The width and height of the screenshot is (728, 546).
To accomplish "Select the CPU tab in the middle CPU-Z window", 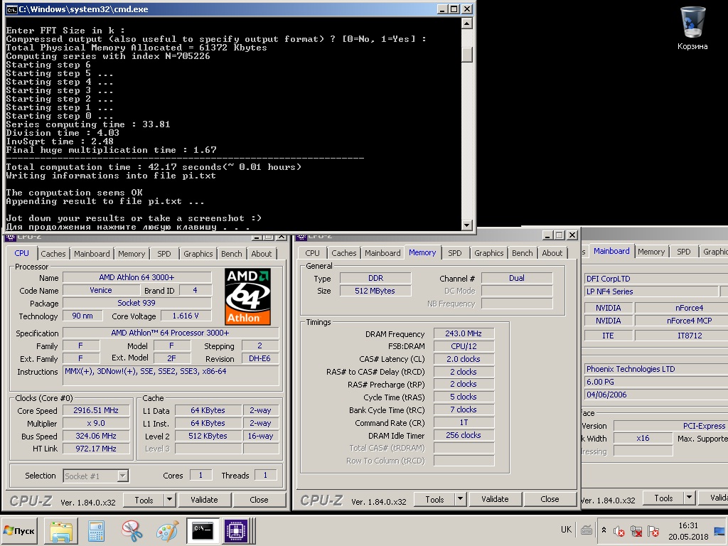I will [x=312, y=253].
